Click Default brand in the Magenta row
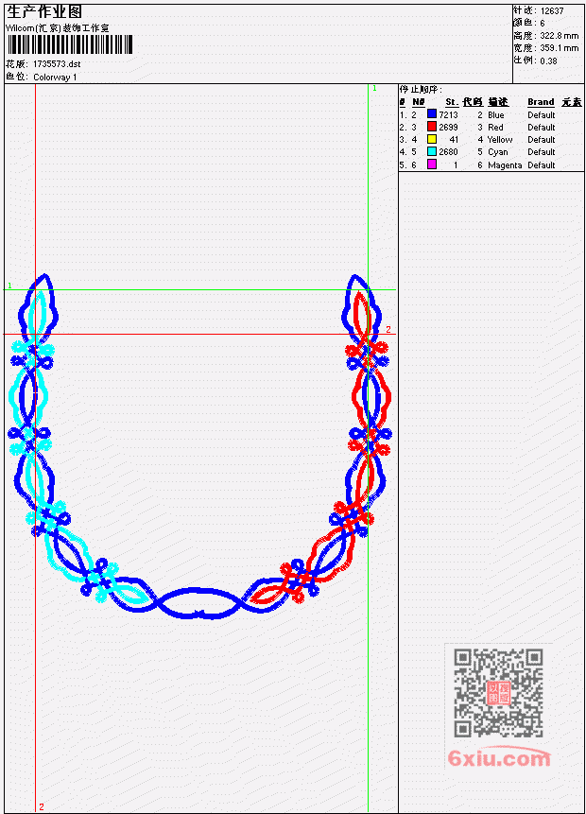The height and width of the screenshot is (814, 586). coord(542,165)
